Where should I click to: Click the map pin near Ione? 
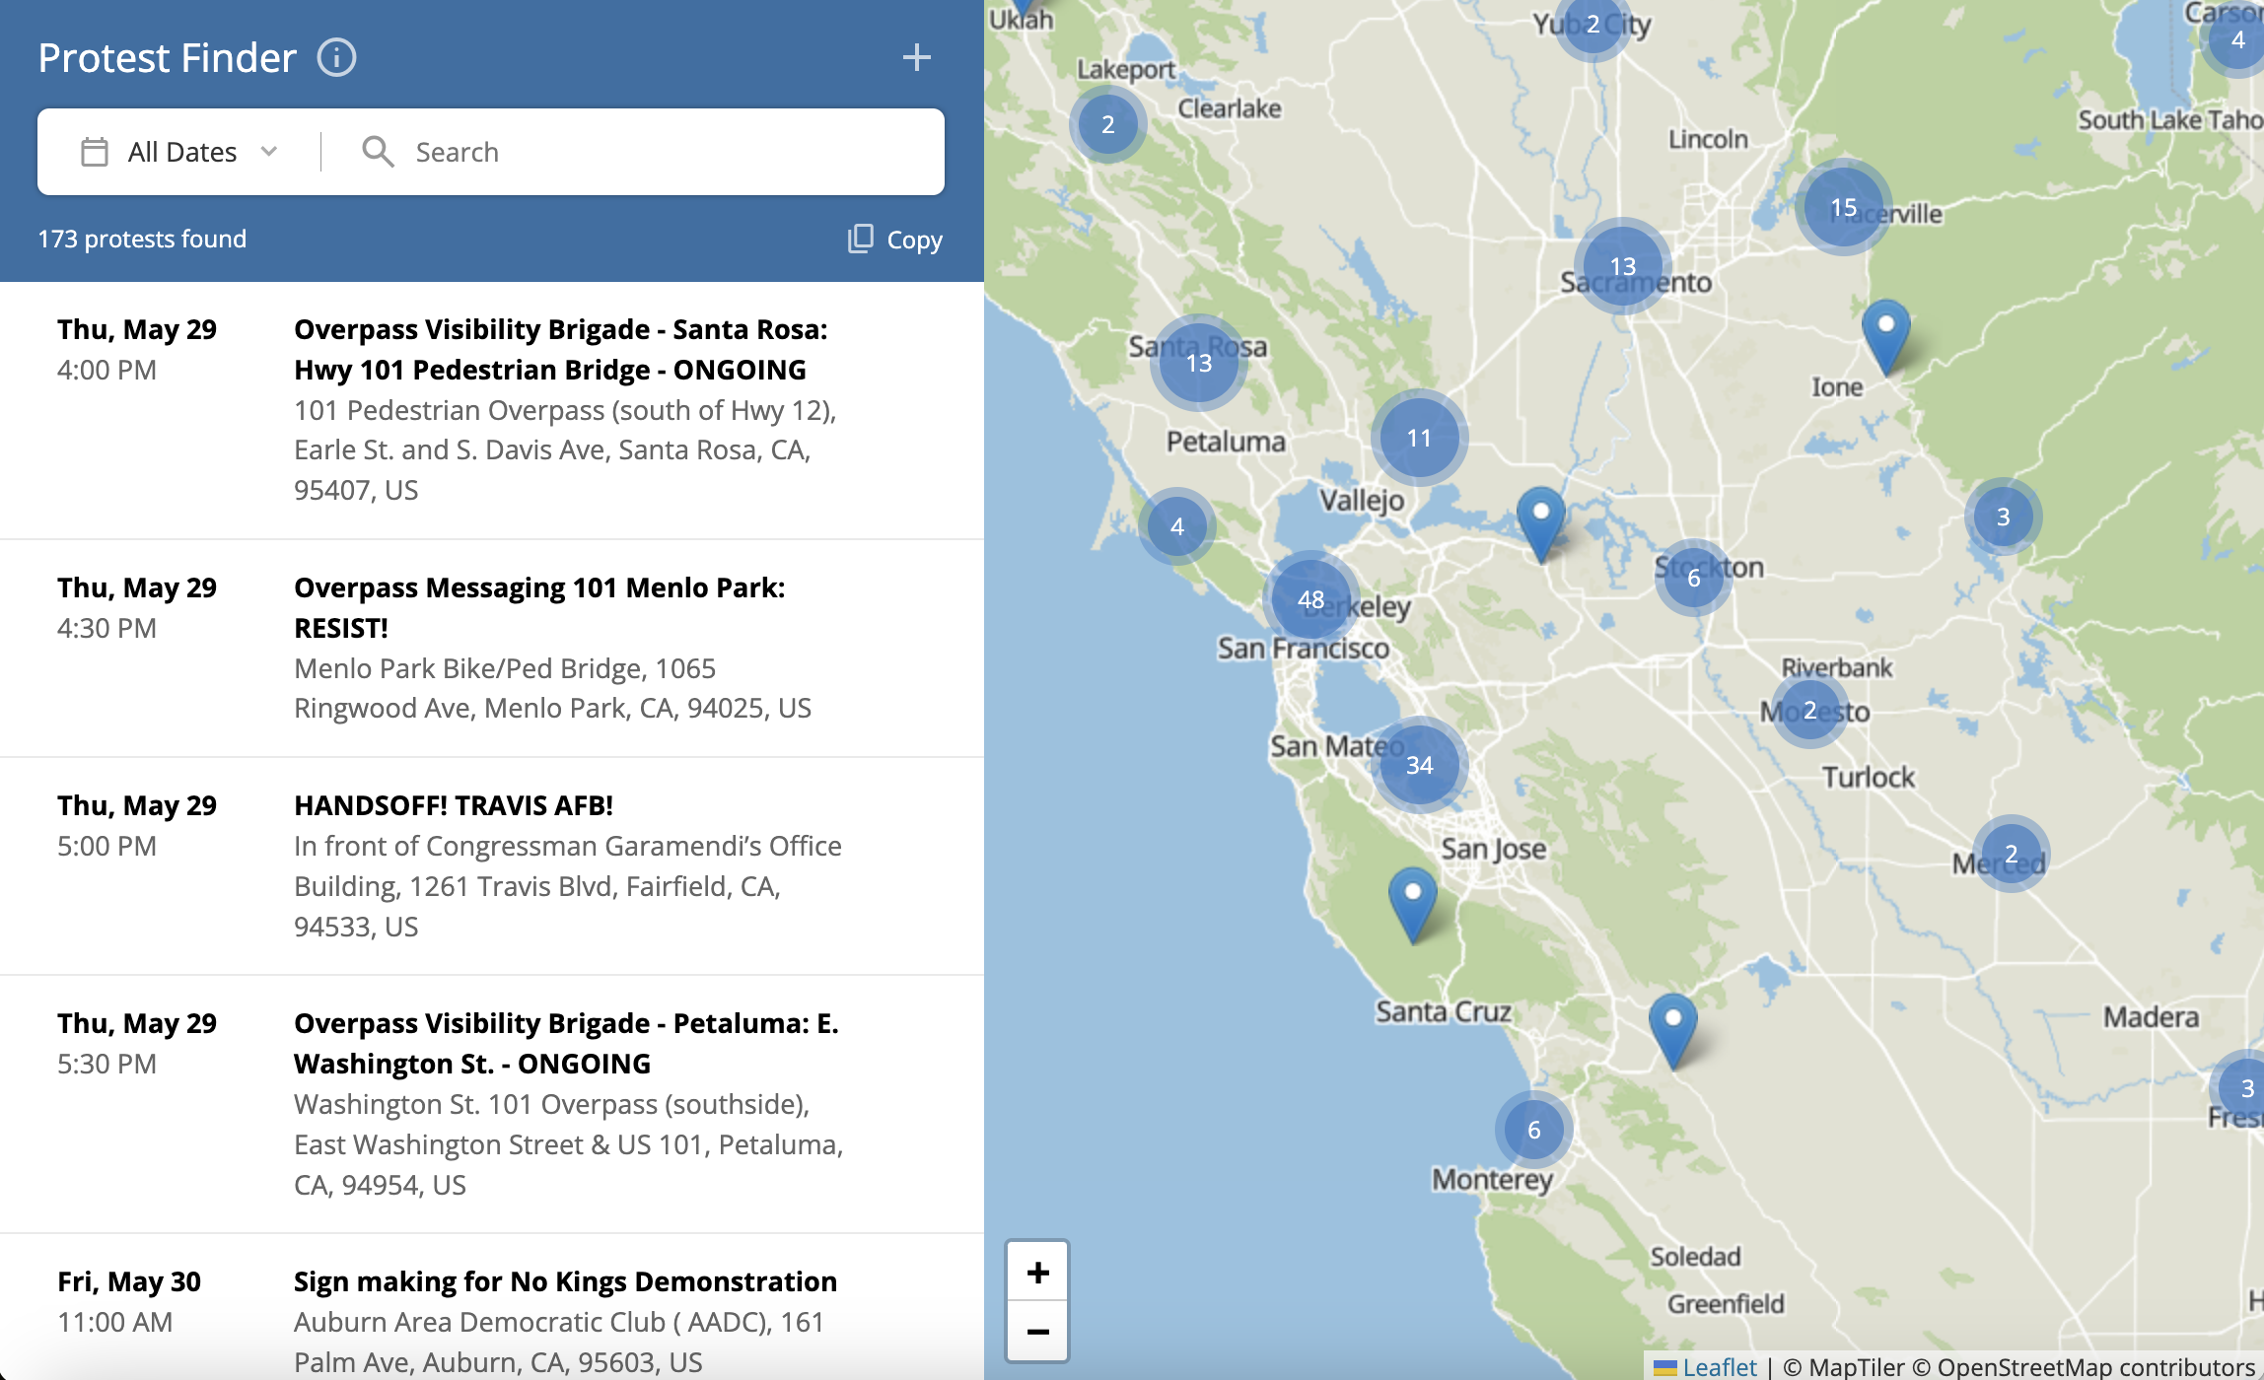pyautogui.click(x=1885, y=333)
